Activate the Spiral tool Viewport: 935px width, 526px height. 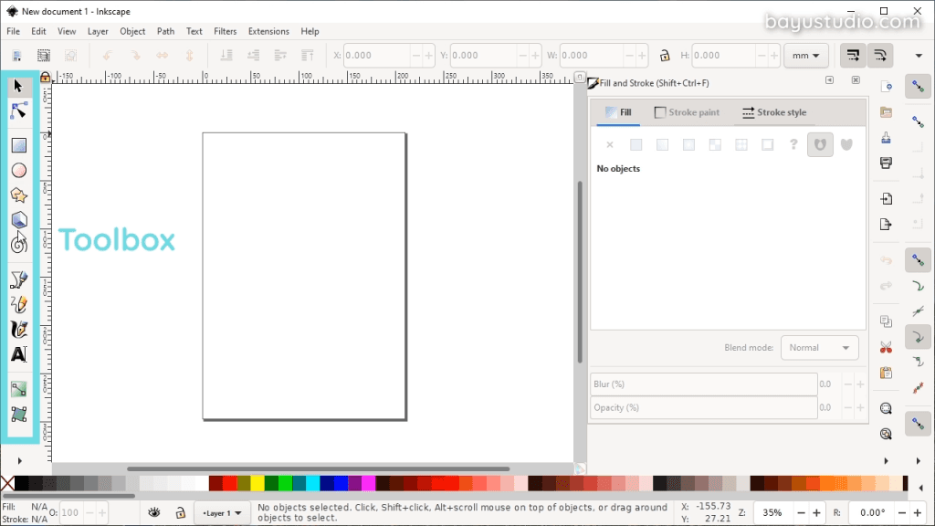18,244
